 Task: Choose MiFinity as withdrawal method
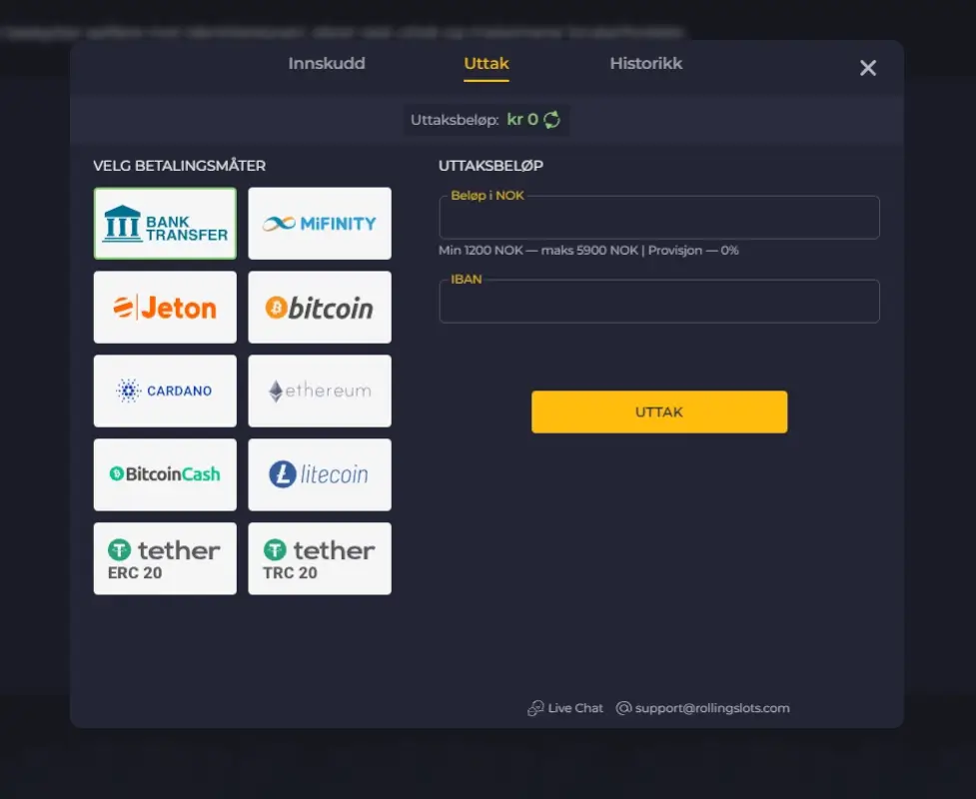pos(320,224)
